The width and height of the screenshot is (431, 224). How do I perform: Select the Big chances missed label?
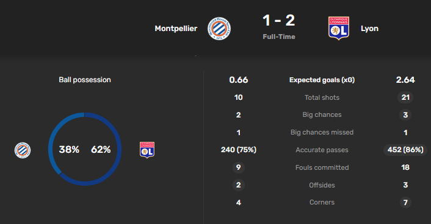(x=322, y=132)
